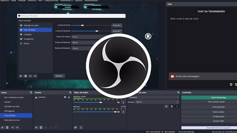Open Mixer de áudio bottom menu dots
Screen dimensions: 237x133
point(81,128)
